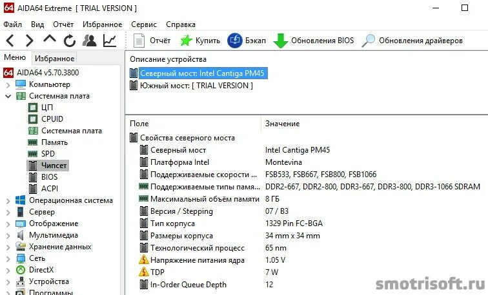Open the Избранное menu in menu bar

103,24
